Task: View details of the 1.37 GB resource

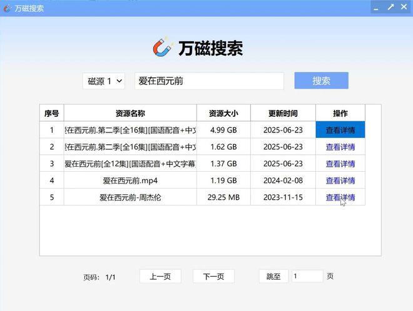Action: [340, 164]
